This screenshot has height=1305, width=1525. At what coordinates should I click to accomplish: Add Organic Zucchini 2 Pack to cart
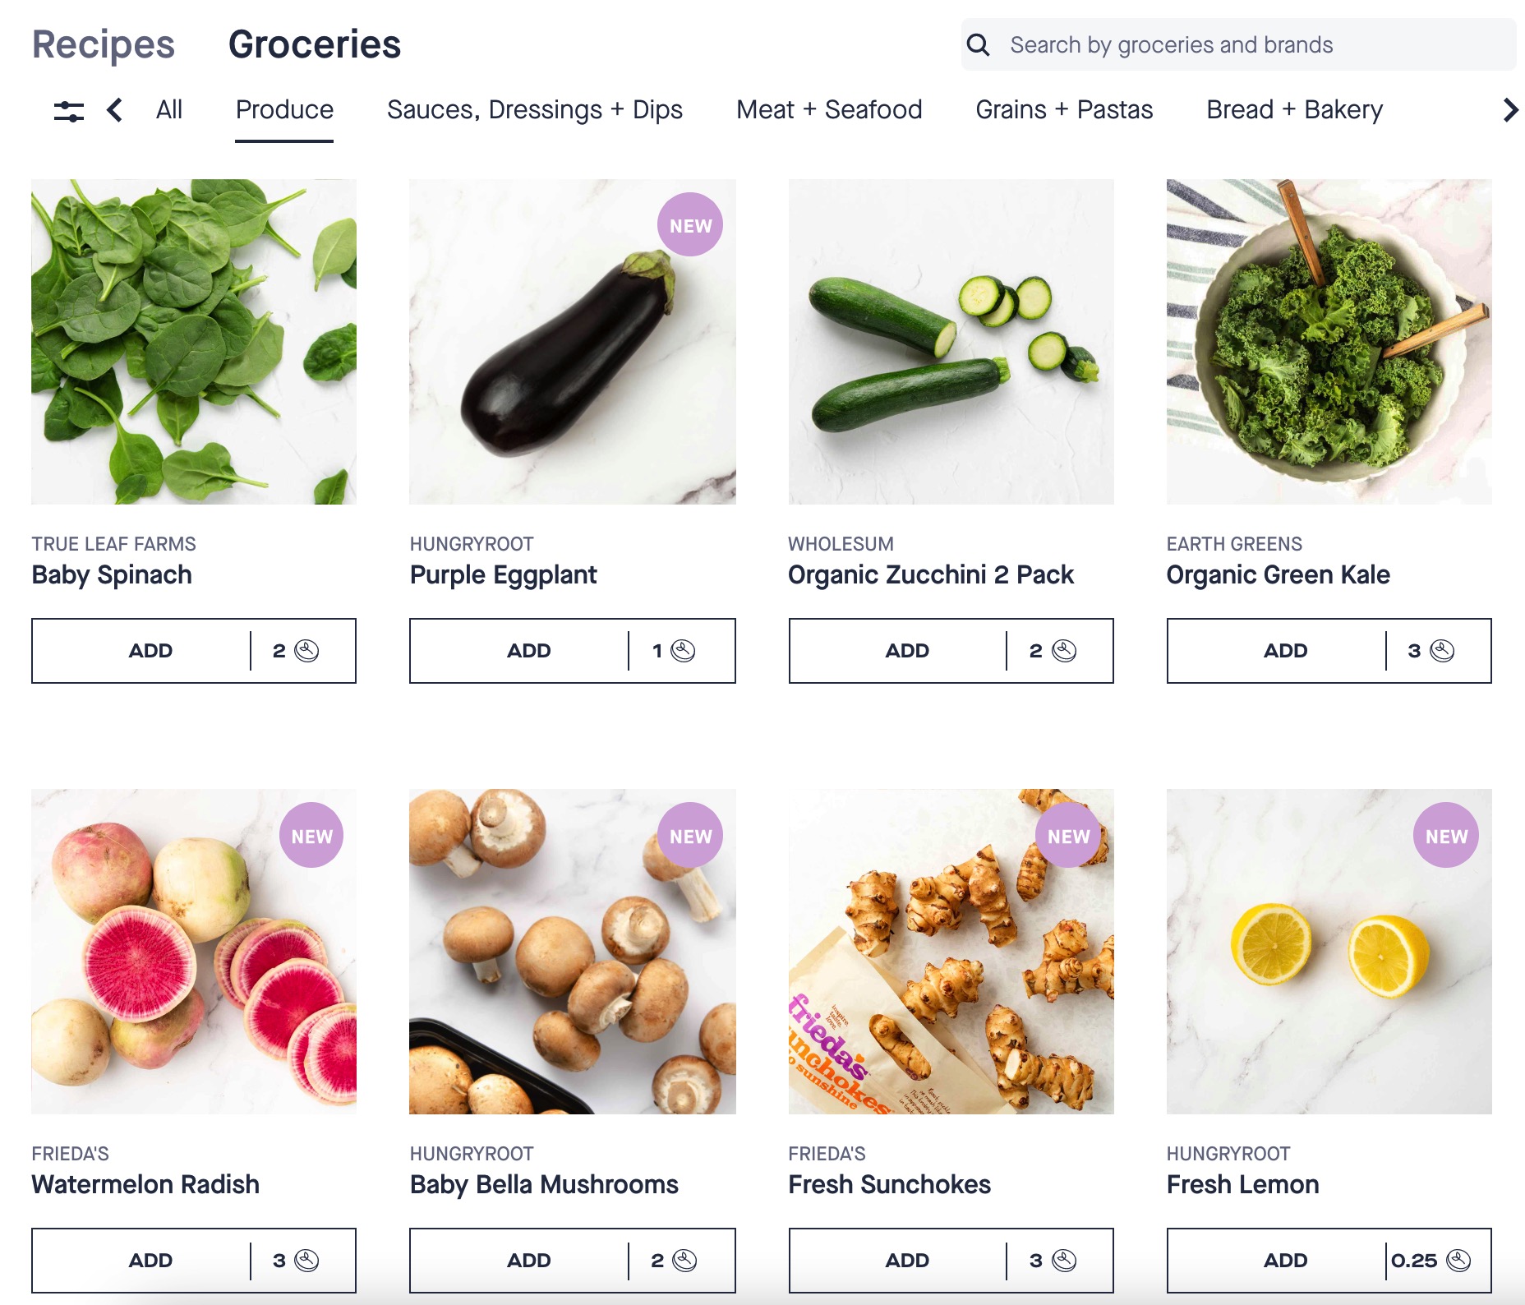[x=907, y=651]
